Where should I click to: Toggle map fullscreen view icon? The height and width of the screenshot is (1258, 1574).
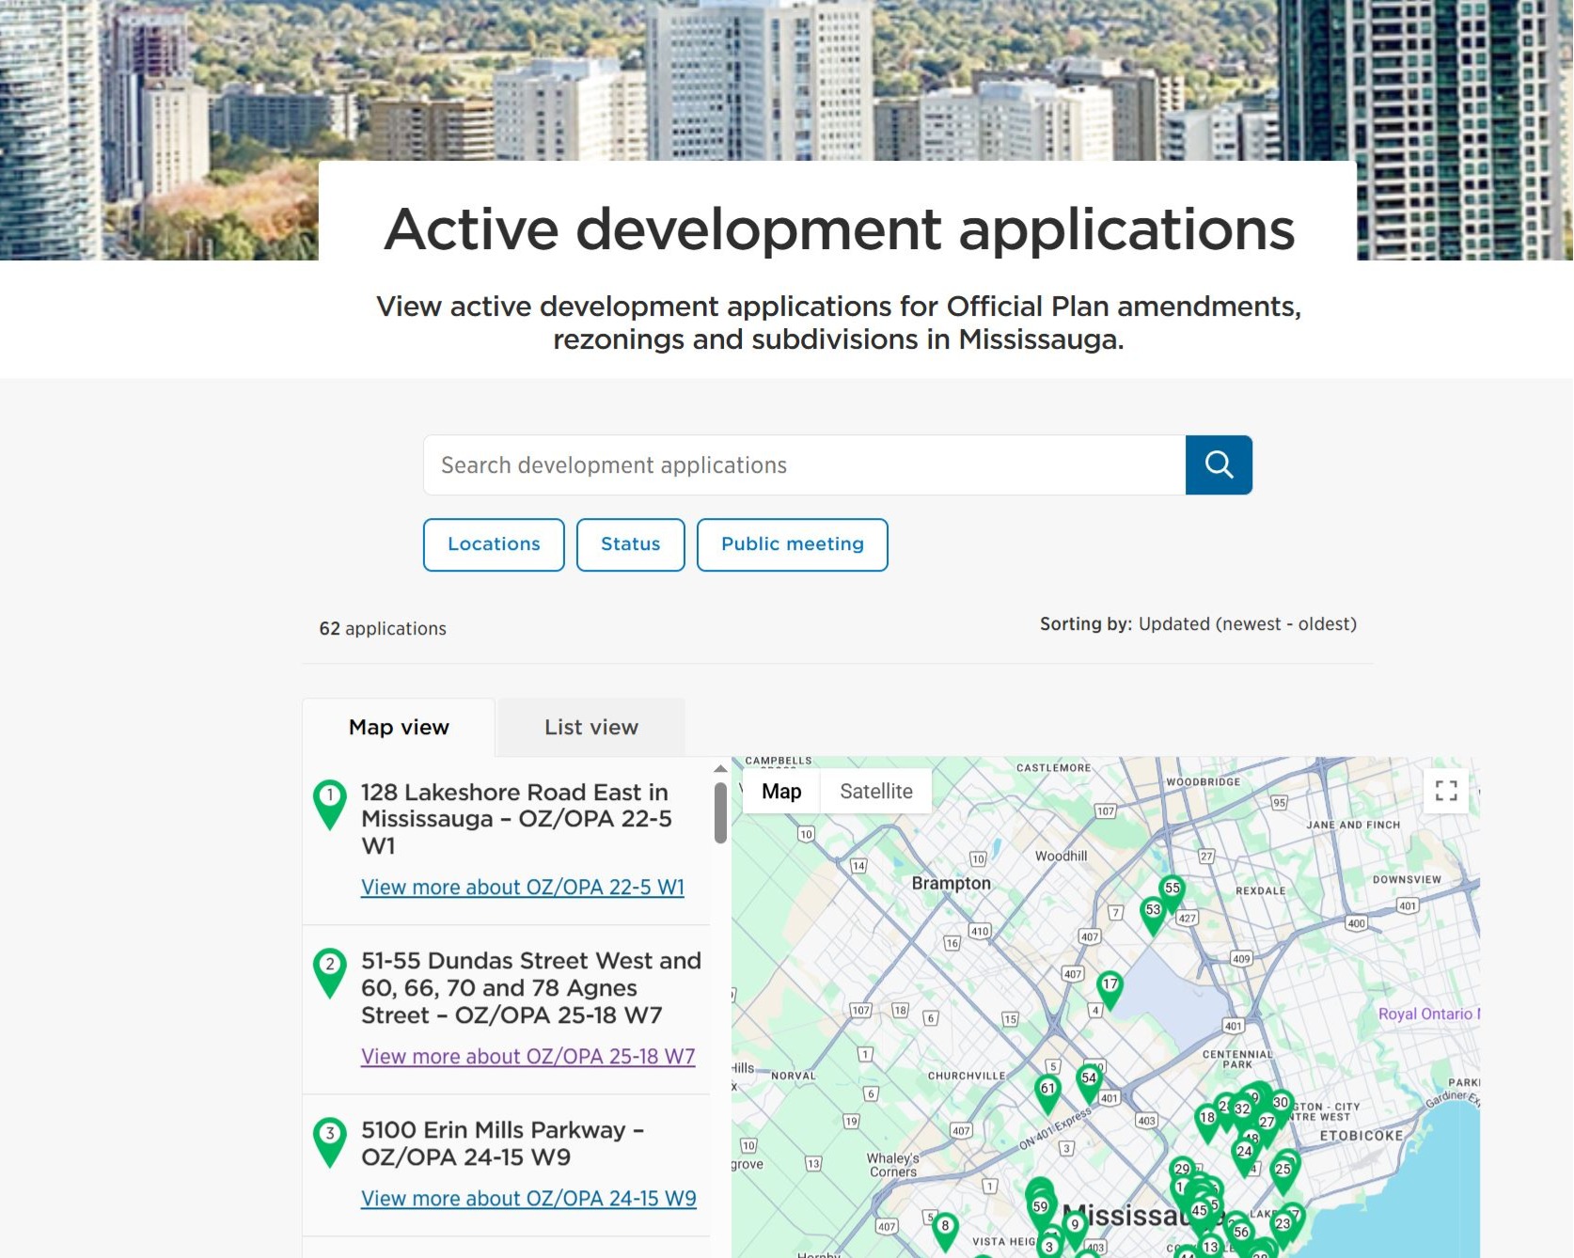(x=1446, y=791)
